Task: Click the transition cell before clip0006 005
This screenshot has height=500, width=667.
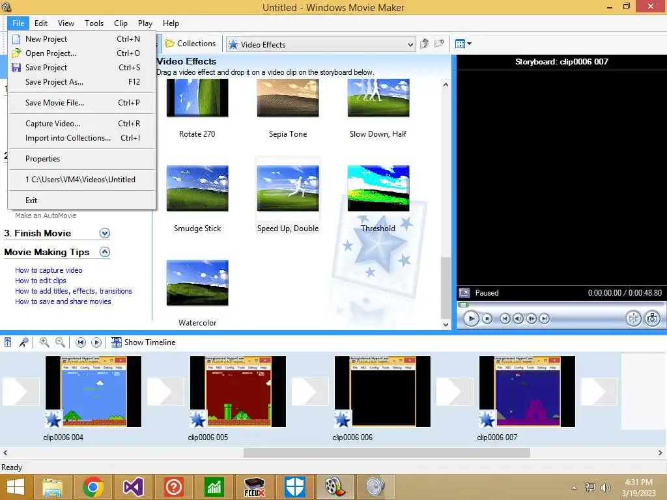Action: point(166,391)
